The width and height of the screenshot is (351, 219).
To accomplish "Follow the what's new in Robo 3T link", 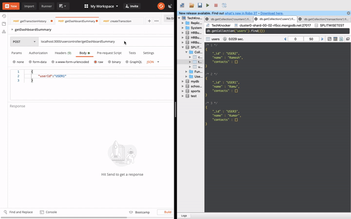I will [241, 13].
